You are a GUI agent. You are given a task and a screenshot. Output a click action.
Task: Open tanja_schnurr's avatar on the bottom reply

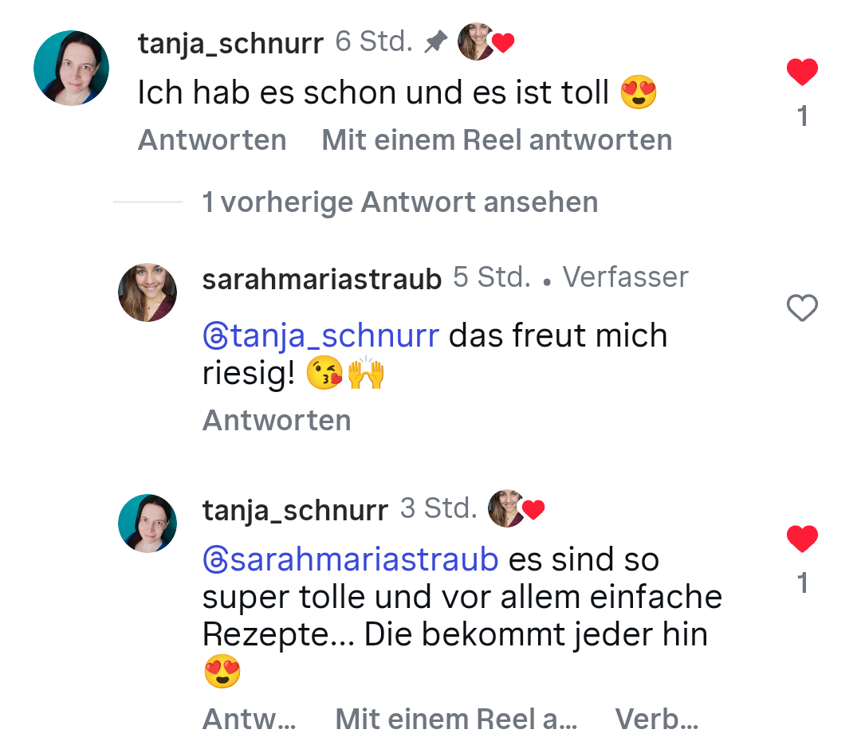click(x=147, y=524)
